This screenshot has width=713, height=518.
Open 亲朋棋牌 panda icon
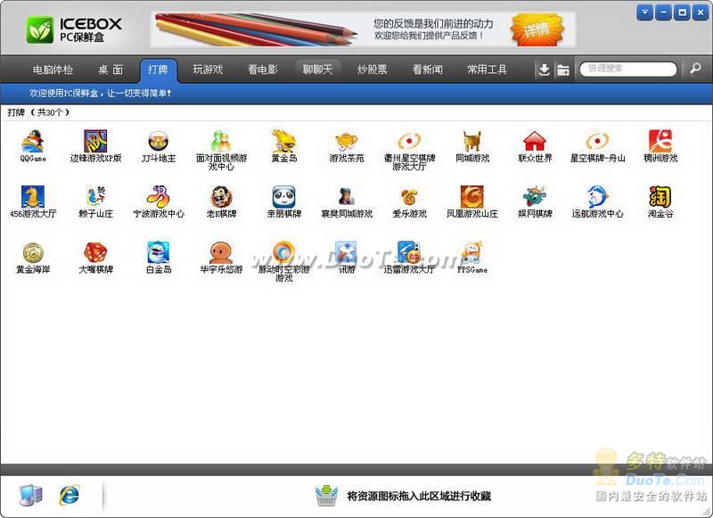(283, 197)
